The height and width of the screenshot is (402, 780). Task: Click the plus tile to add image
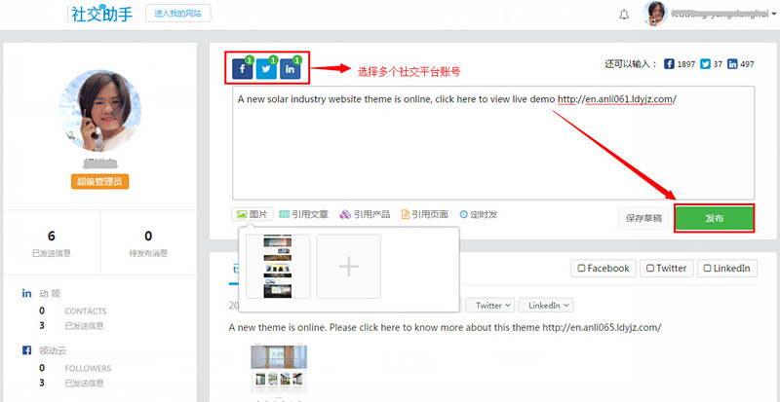[x=348, y=266]
